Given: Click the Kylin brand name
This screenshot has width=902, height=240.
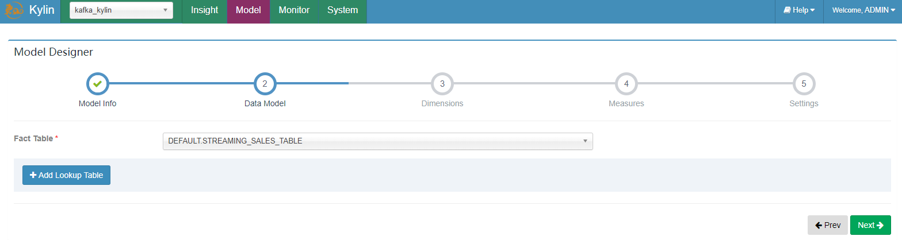Looking at the screenshot, I should pyautogui.click(x=41, y=10).
